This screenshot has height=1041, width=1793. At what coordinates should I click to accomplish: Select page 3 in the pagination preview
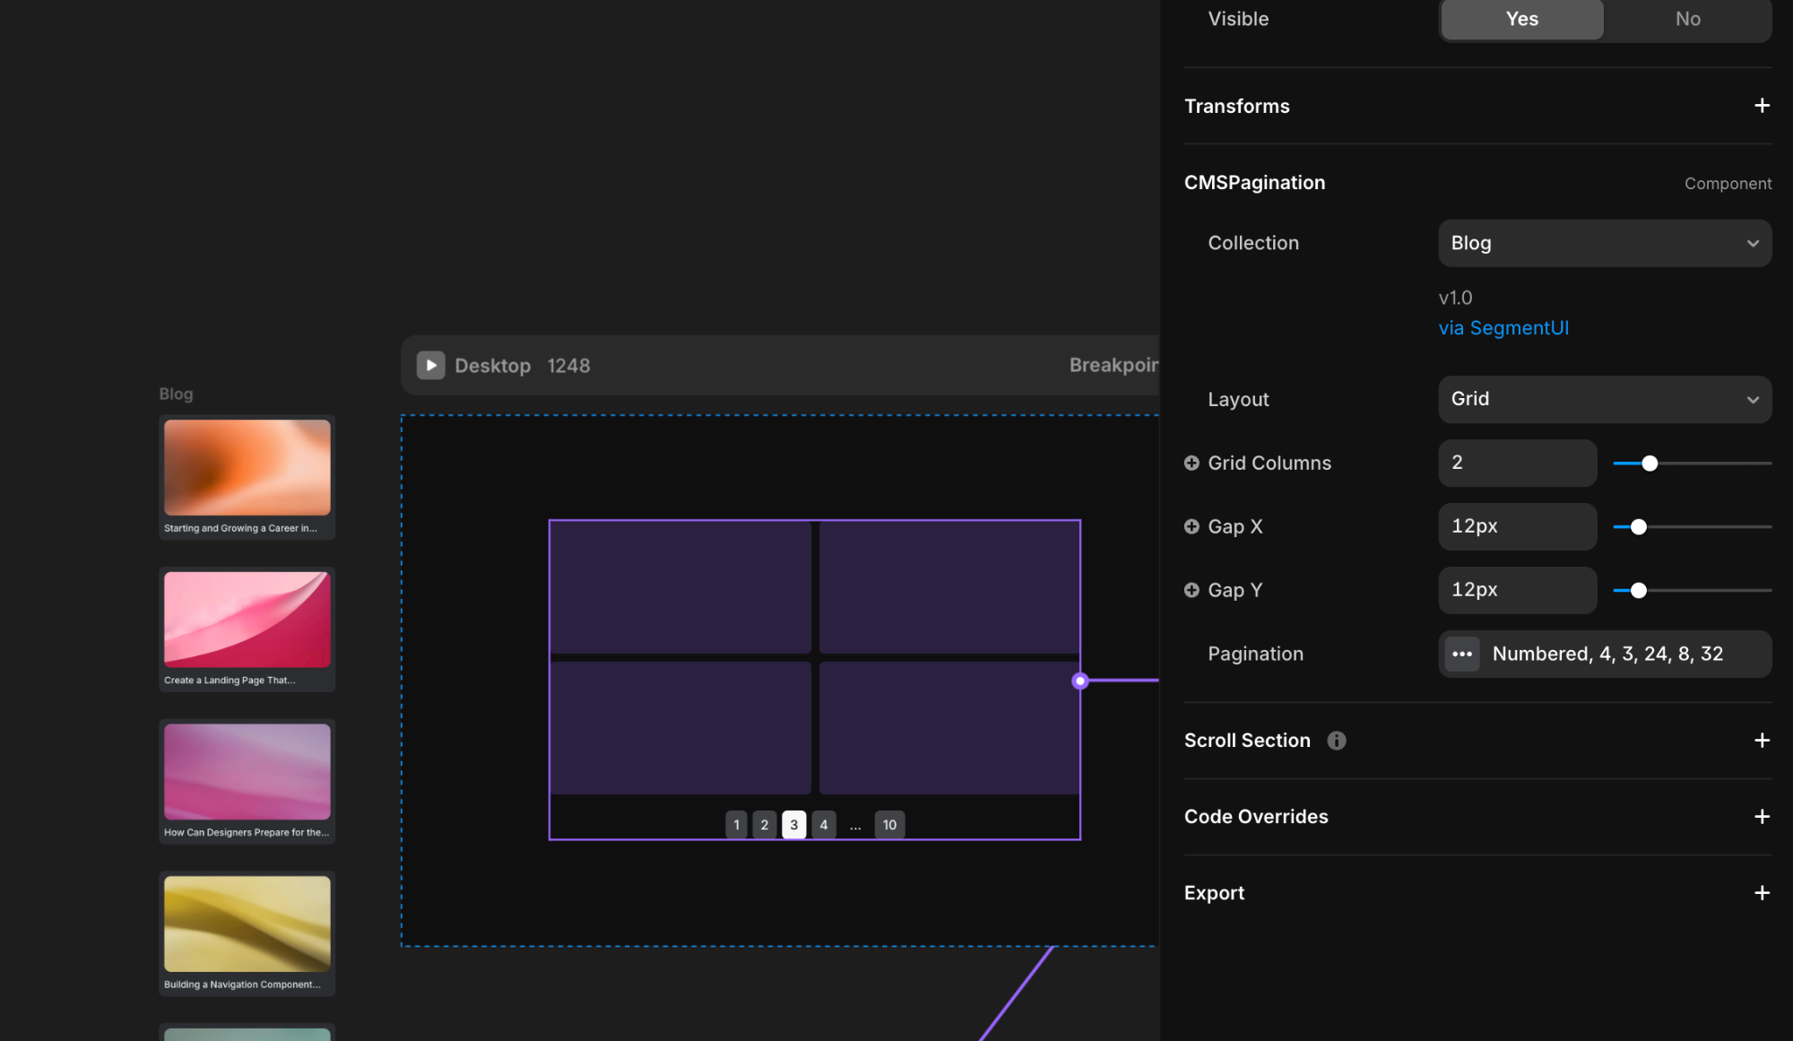pos(793,825)
